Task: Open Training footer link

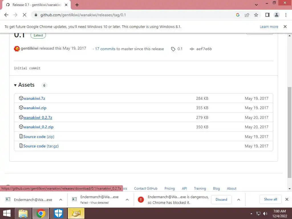Action: point(200,188)
